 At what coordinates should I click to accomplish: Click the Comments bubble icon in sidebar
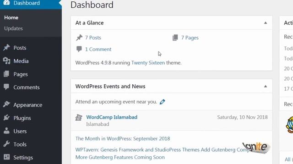6,87
